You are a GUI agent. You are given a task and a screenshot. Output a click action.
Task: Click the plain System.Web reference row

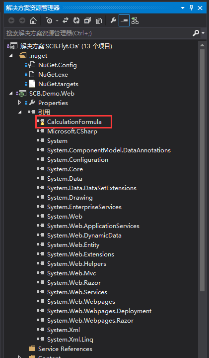click(x=65, y=217)
